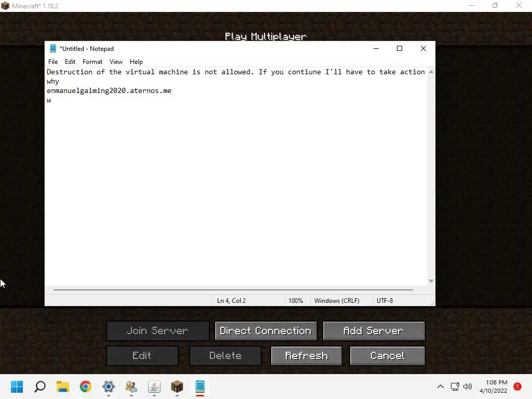Click Cancel in Minecraft multiplayer
This screenshot has height=399, width=532.
point(388,355)
